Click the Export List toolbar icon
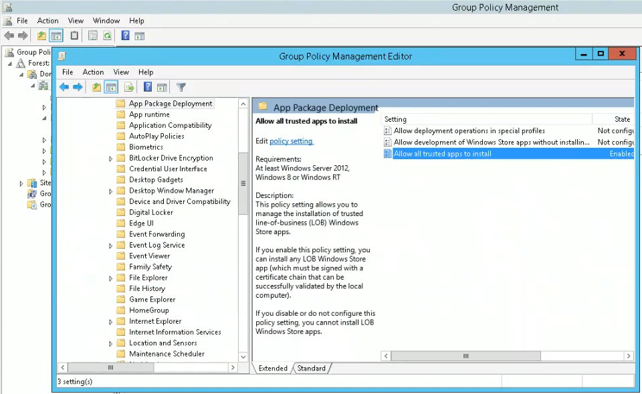The image size is (642, 394). [129, 87]
